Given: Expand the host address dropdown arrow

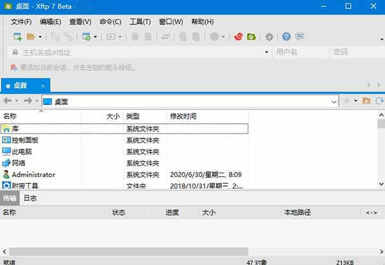Looking at the screenshot, I should (267, 52).
